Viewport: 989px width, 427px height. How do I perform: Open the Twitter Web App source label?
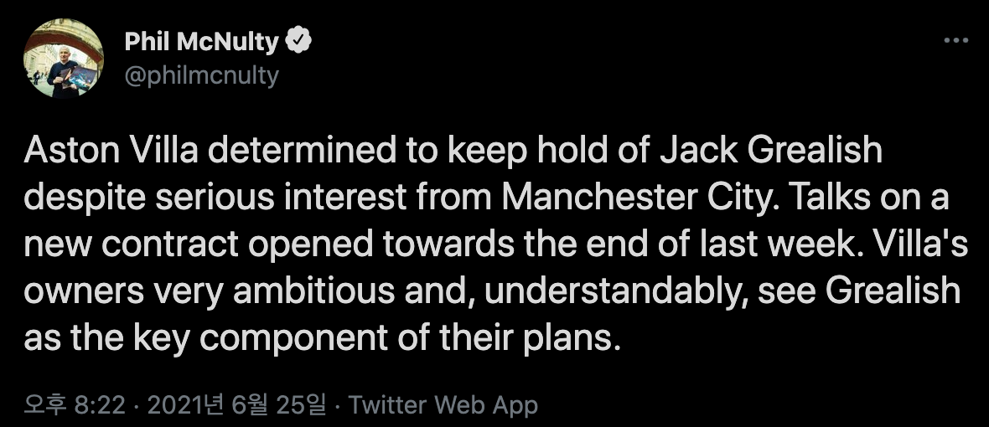[443, 405]
